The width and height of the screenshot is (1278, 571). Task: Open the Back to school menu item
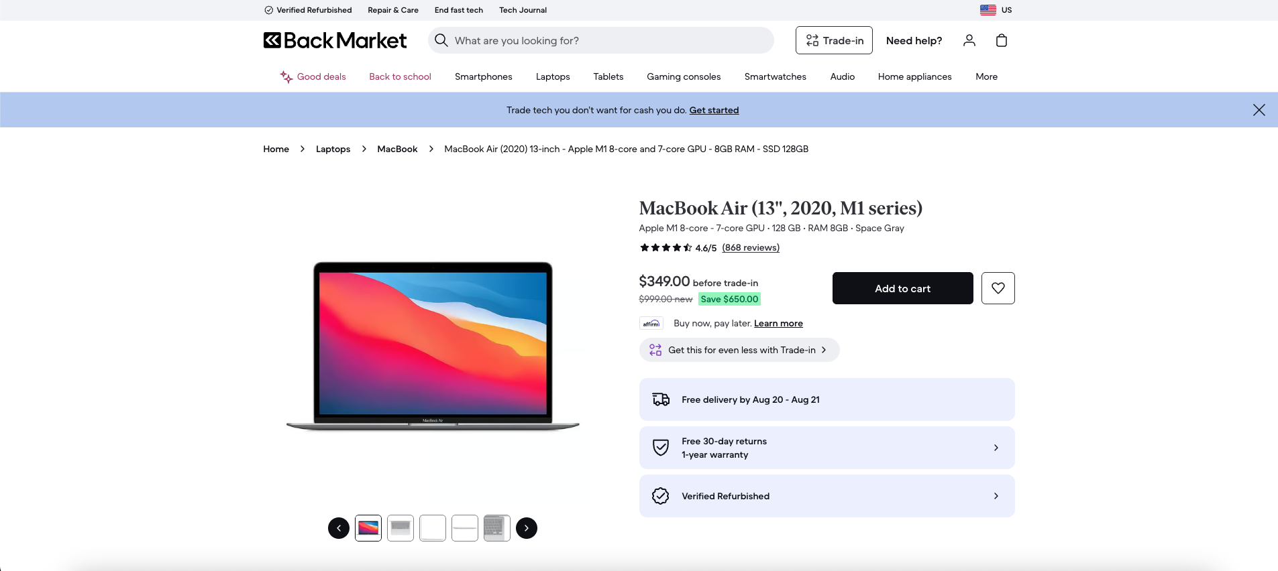[400, 76]
